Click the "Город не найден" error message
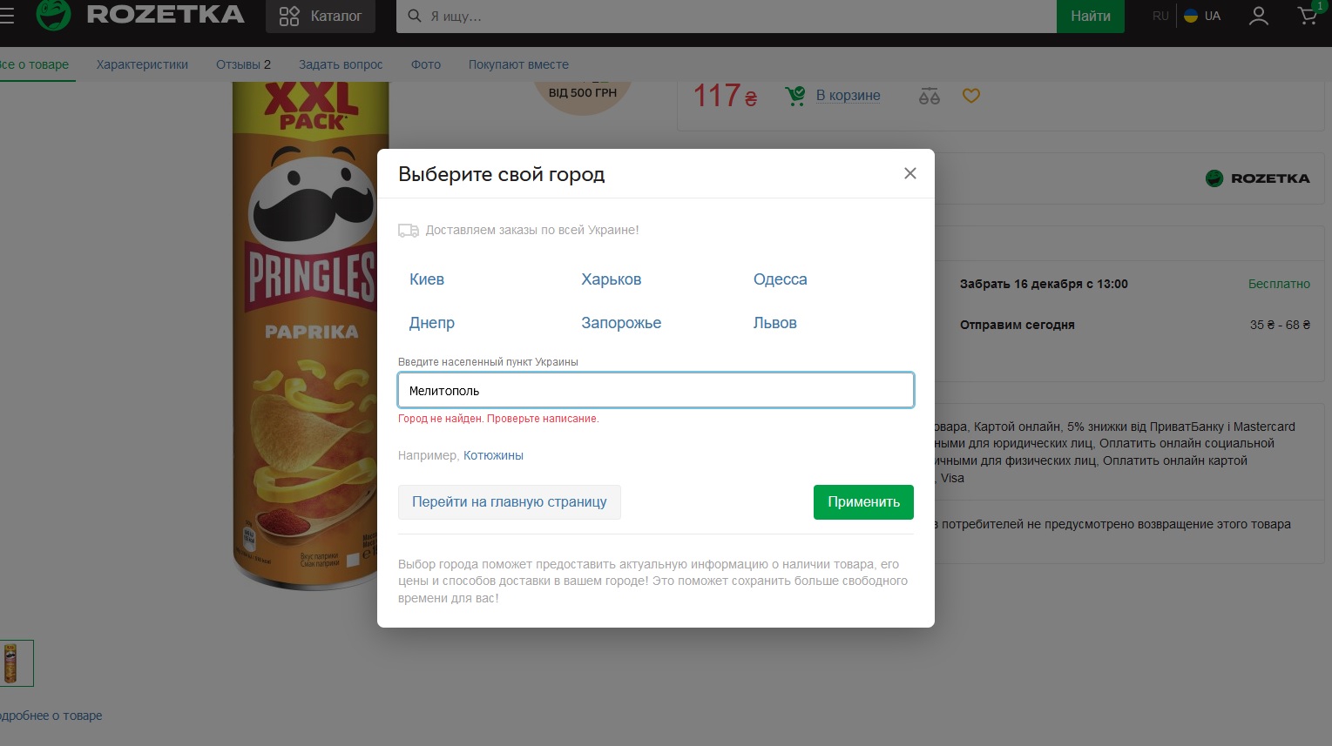Screen dimensions: 1332x746 click(x=498, y=419)
